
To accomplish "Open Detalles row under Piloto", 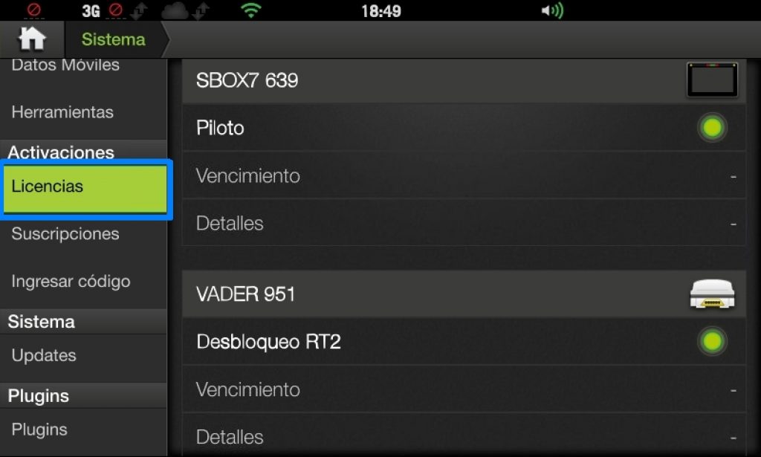I will pyautogui.click(x=464, y=223).
